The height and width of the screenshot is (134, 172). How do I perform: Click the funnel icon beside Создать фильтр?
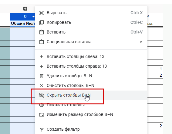click(x=42, y=129)
